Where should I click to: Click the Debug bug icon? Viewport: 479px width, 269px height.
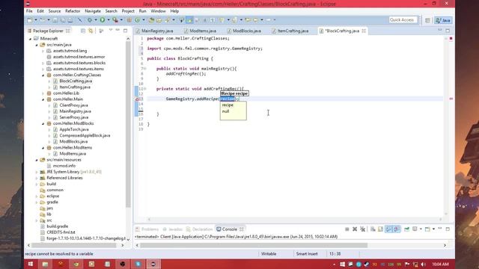pos(90,20)
